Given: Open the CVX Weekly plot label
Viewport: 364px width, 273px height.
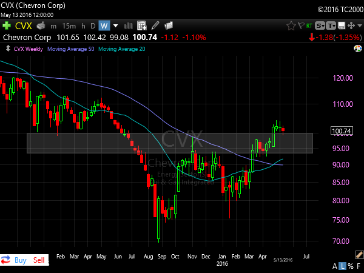Looking at the screenshot, I should (x=29, y=49).
